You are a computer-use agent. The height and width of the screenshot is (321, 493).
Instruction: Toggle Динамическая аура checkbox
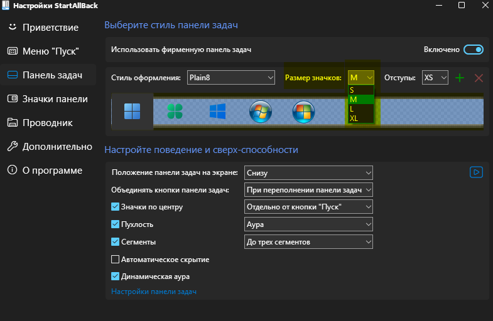click(x=115, y=276)
